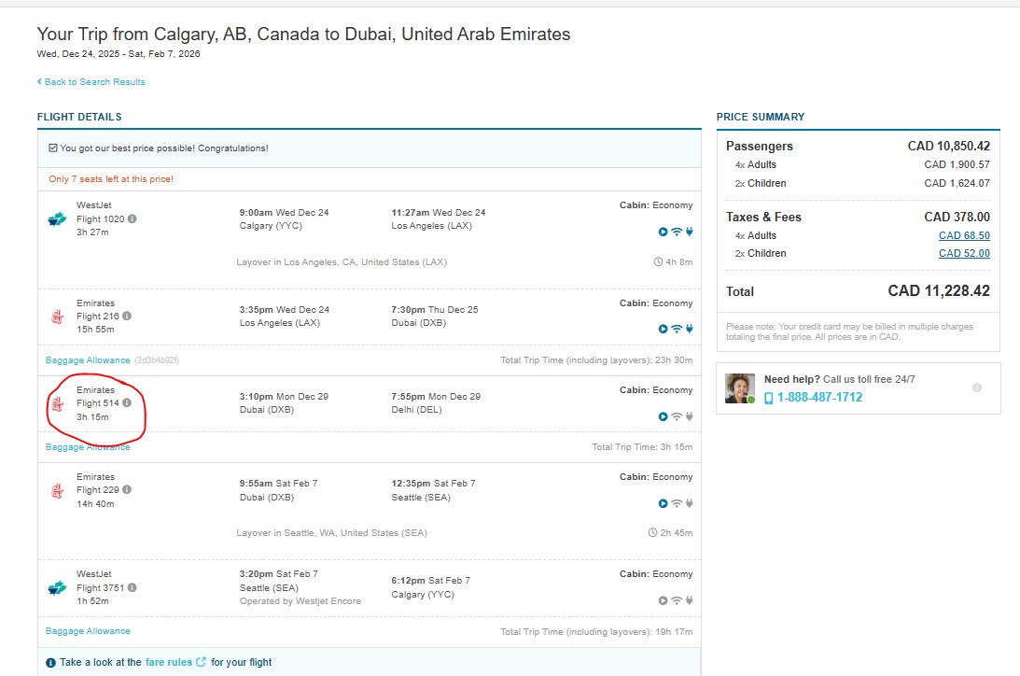Select 'Operated by Westjet Encore' text

coord(300,601)
